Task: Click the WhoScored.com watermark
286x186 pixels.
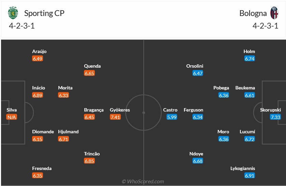Action: pos(143,182)
